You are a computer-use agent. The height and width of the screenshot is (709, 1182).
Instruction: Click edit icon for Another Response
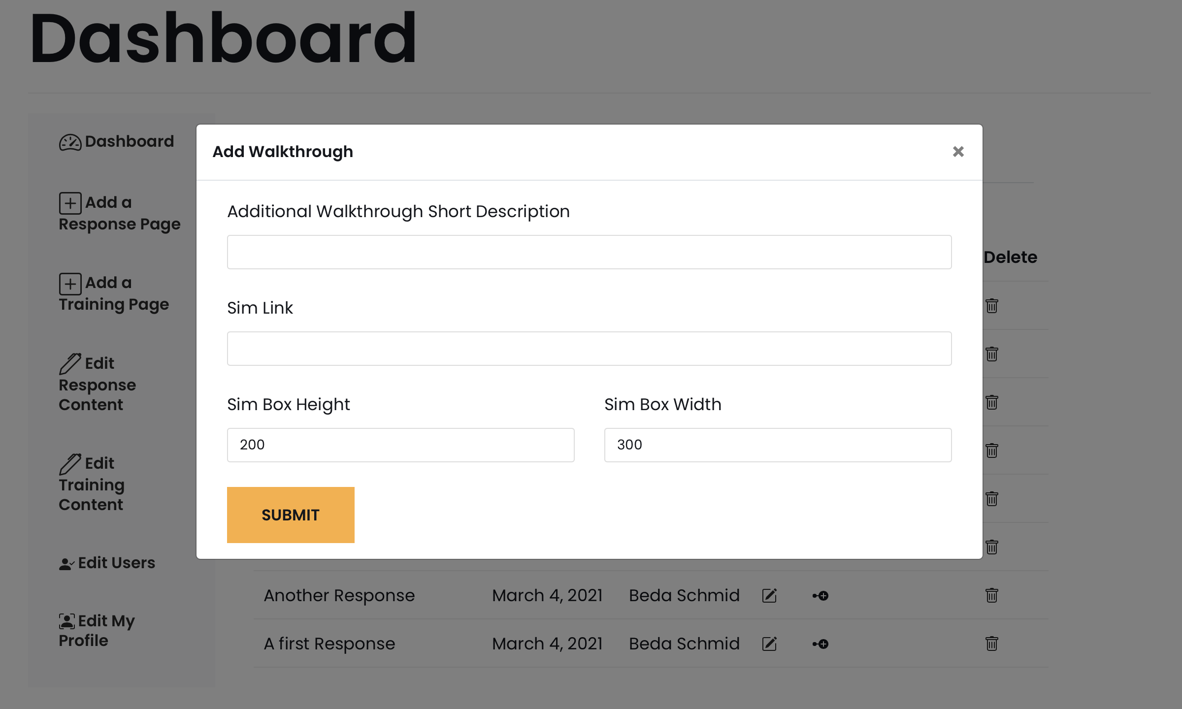(x=769, y=596)
